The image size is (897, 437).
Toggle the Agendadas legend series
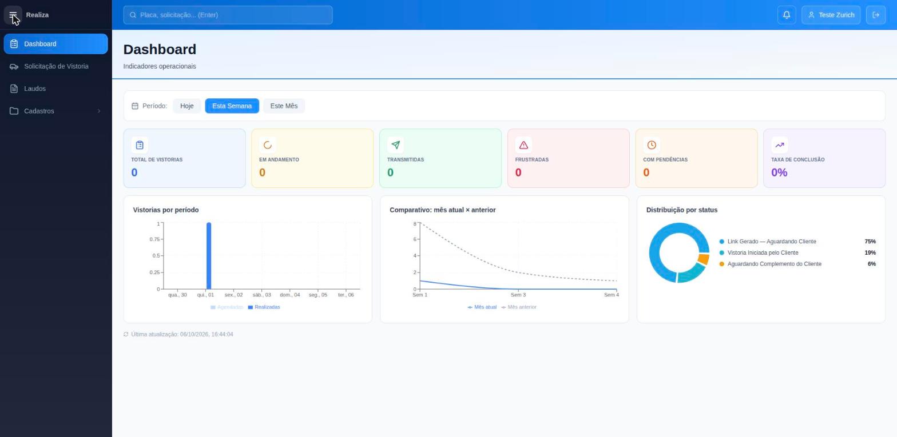[x=227, y=307]
